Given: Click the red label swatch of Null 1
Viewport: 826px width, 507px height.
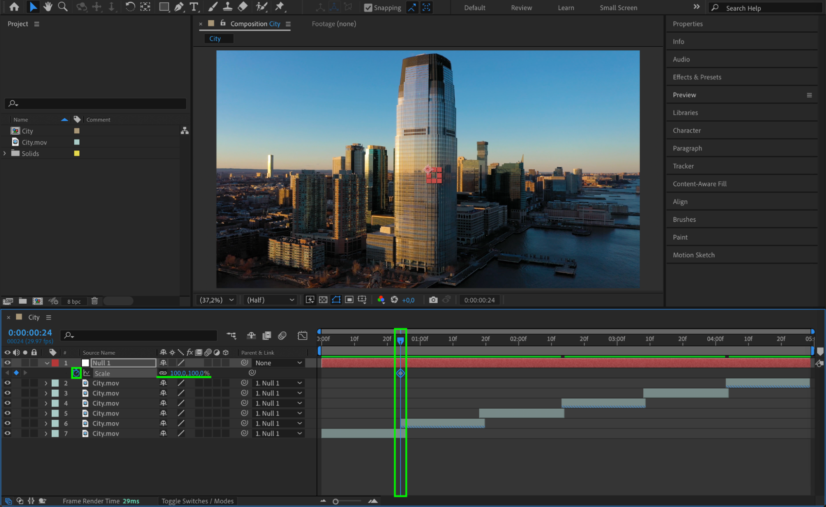Looking at the screenshot, I should 55,363.
